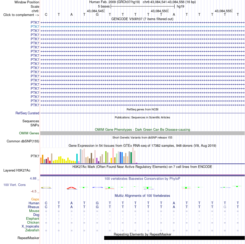Screen dimensions: 245x244
Task: Click the 'Window Position' track label
Action: coord(27,2)
